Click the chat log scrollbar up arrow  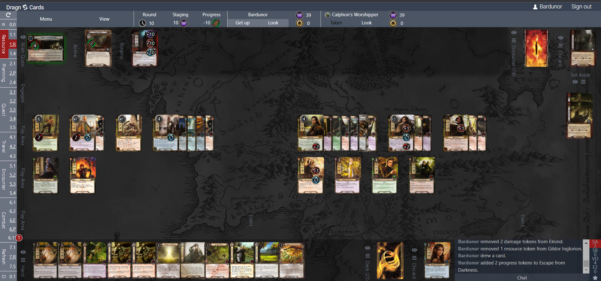tap(586, 243)
